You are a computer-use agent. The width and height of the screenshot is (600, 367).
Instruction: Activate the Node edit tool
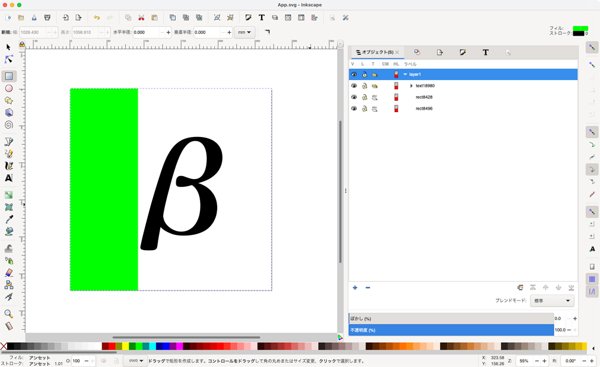9,59
